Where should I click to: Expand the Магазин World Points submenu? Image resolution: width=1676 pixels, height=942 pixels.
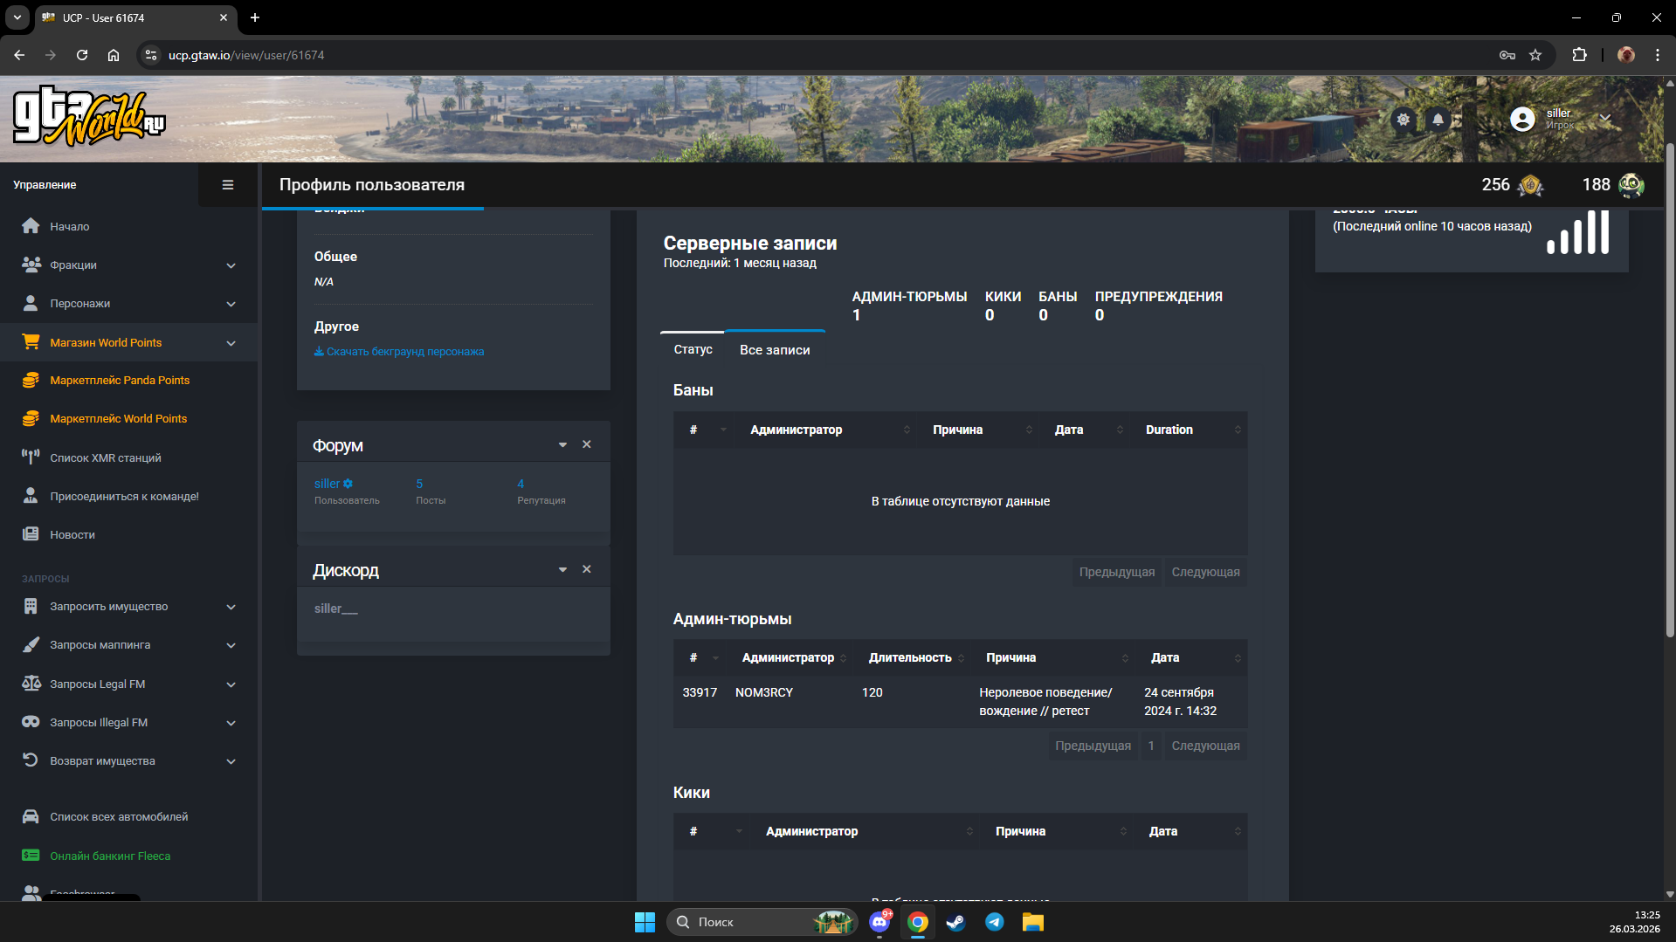[x=231, y=343]
